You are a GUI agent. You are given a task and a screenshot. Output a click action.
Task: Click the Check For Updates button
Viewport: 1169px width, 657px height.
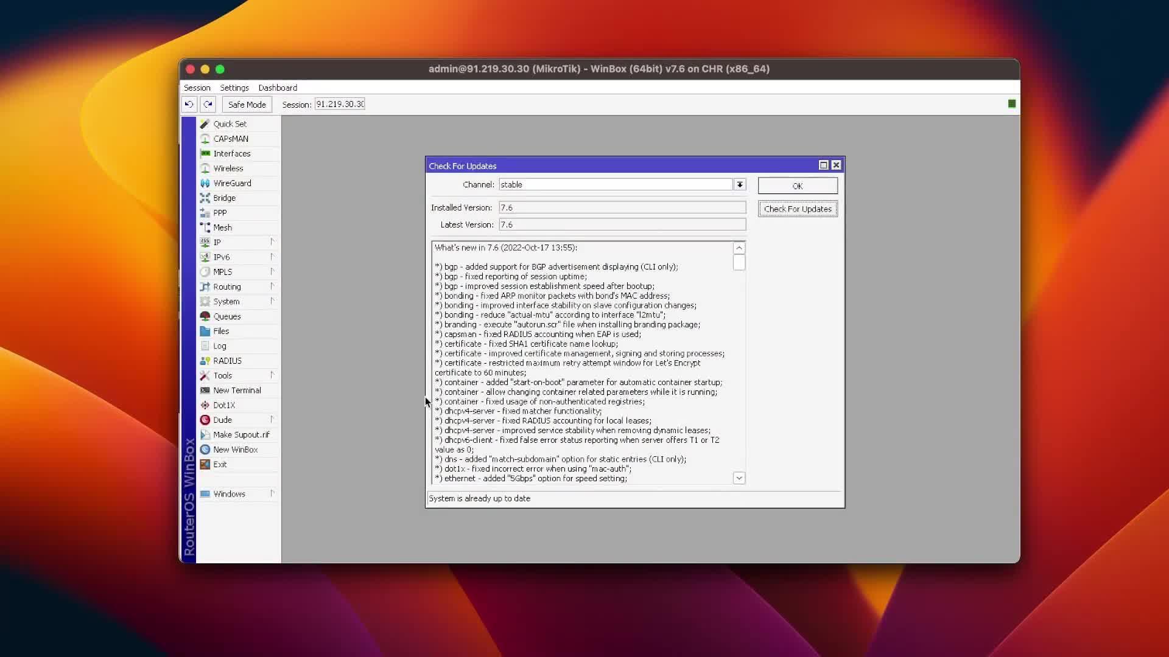(x=798, y=209)
